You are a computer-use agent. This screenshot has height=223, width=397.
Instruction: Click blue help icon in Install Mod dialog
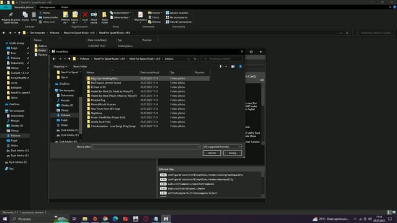click(240, 66)
